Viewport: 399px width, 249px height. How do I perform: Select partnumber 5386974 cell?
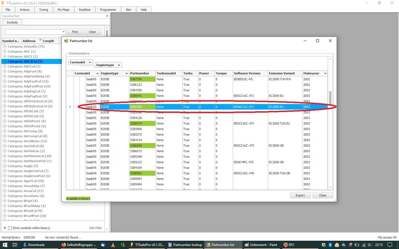[142, 124]
